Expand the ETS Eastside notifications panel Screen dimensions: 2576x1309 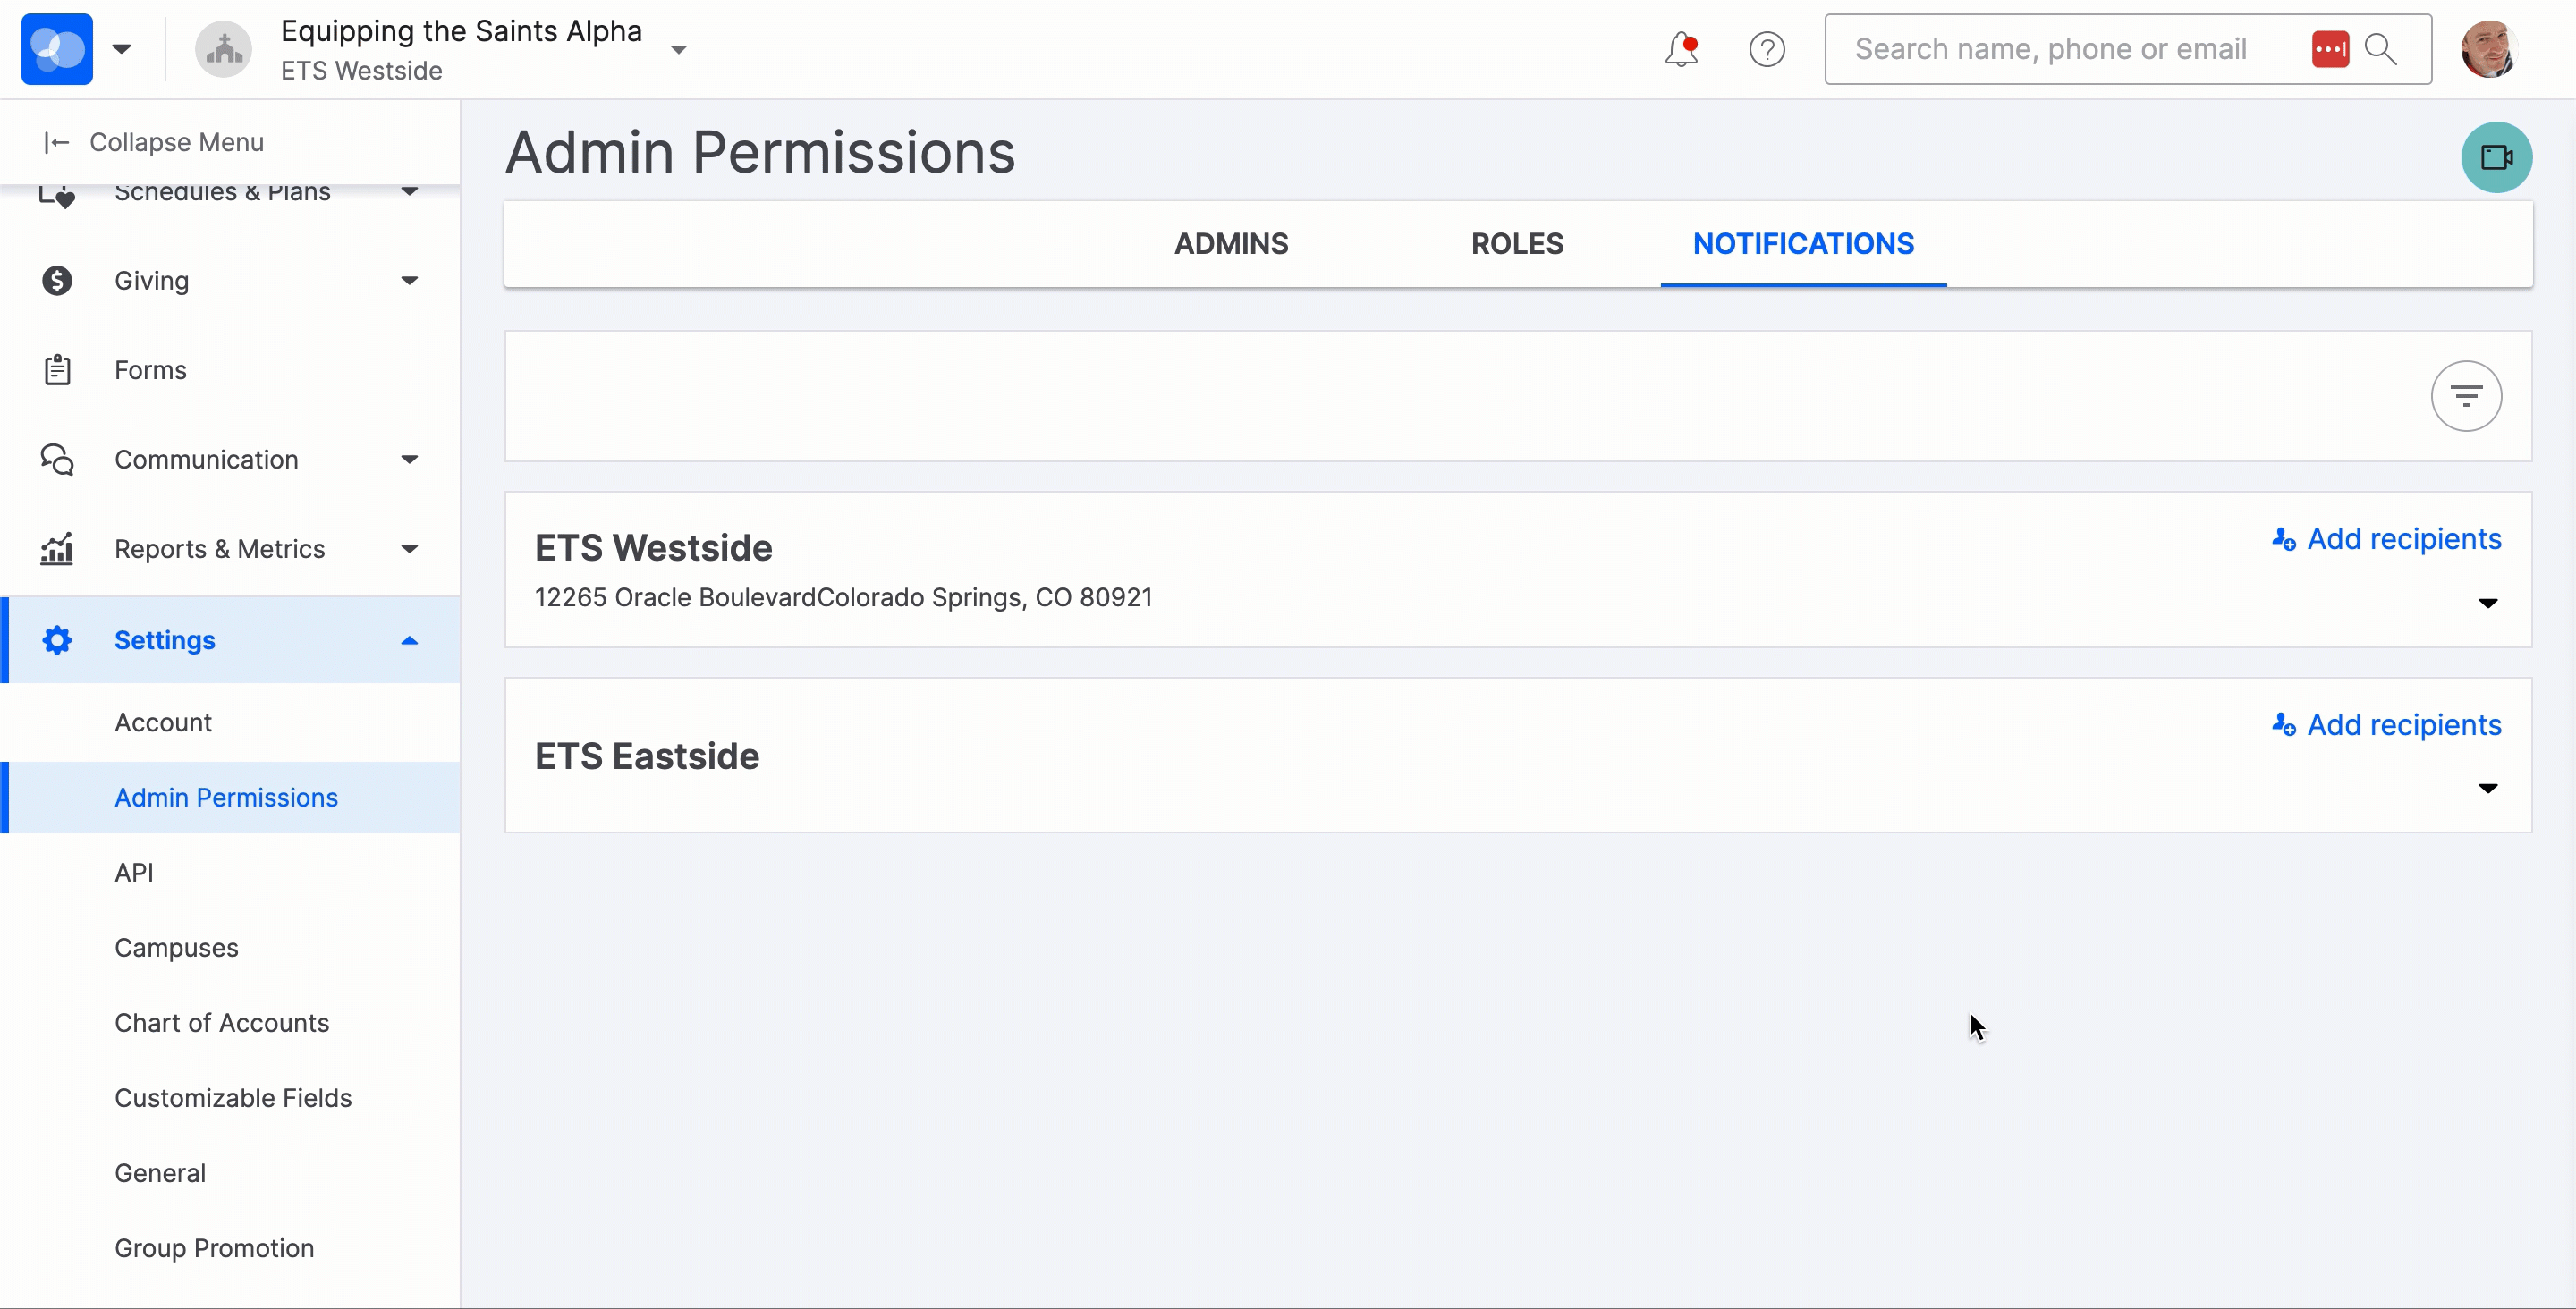(x=2489, y=788)
